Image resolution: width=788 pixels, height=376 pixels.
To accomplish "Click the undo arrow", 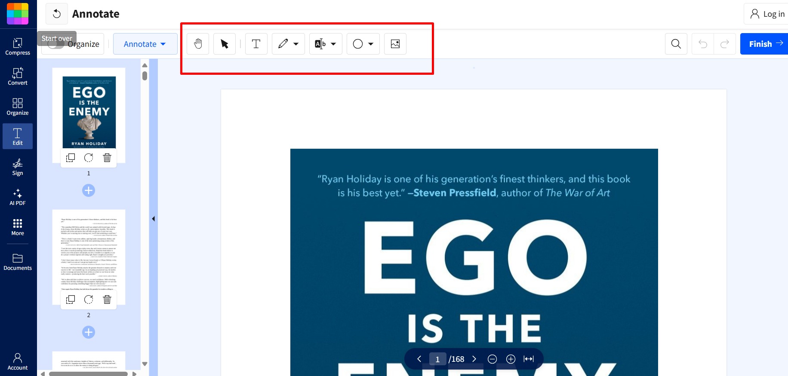I will [703, 44].
